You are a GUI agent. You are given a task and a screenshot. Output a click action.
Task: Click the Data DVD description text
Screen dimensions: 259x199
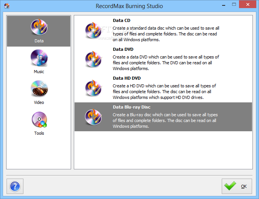pos(166,63)
